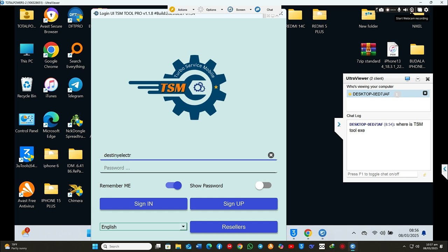448x252 pixels.
Task: Launch the Chimera desktop shortcut
Action: [76, 192]
